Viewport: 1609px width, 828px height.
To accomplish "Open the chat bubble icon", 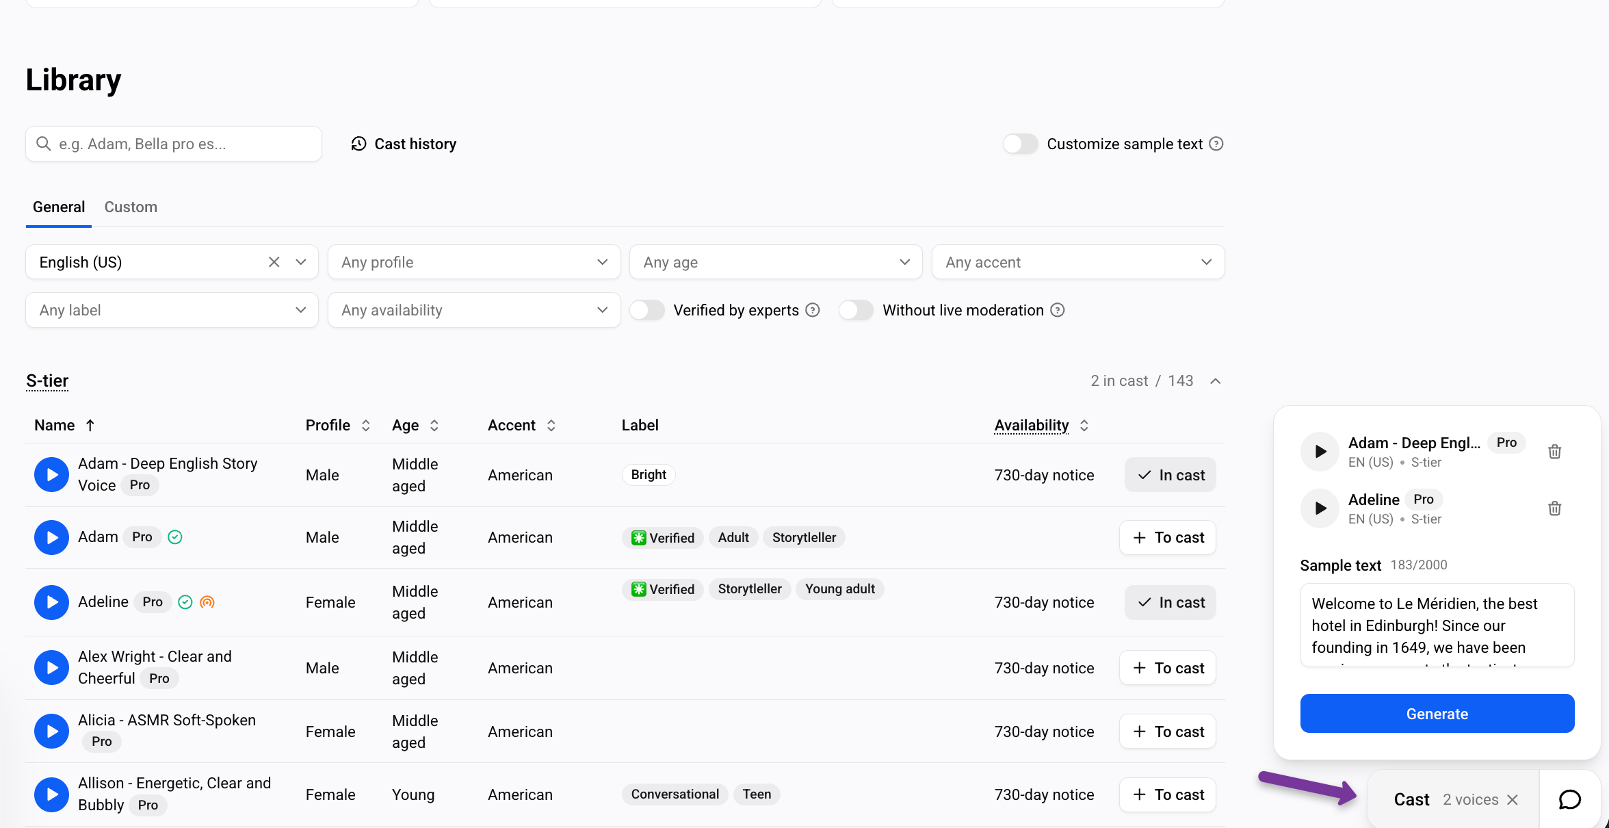I will pyautogui.click(x=1570, y=799).
